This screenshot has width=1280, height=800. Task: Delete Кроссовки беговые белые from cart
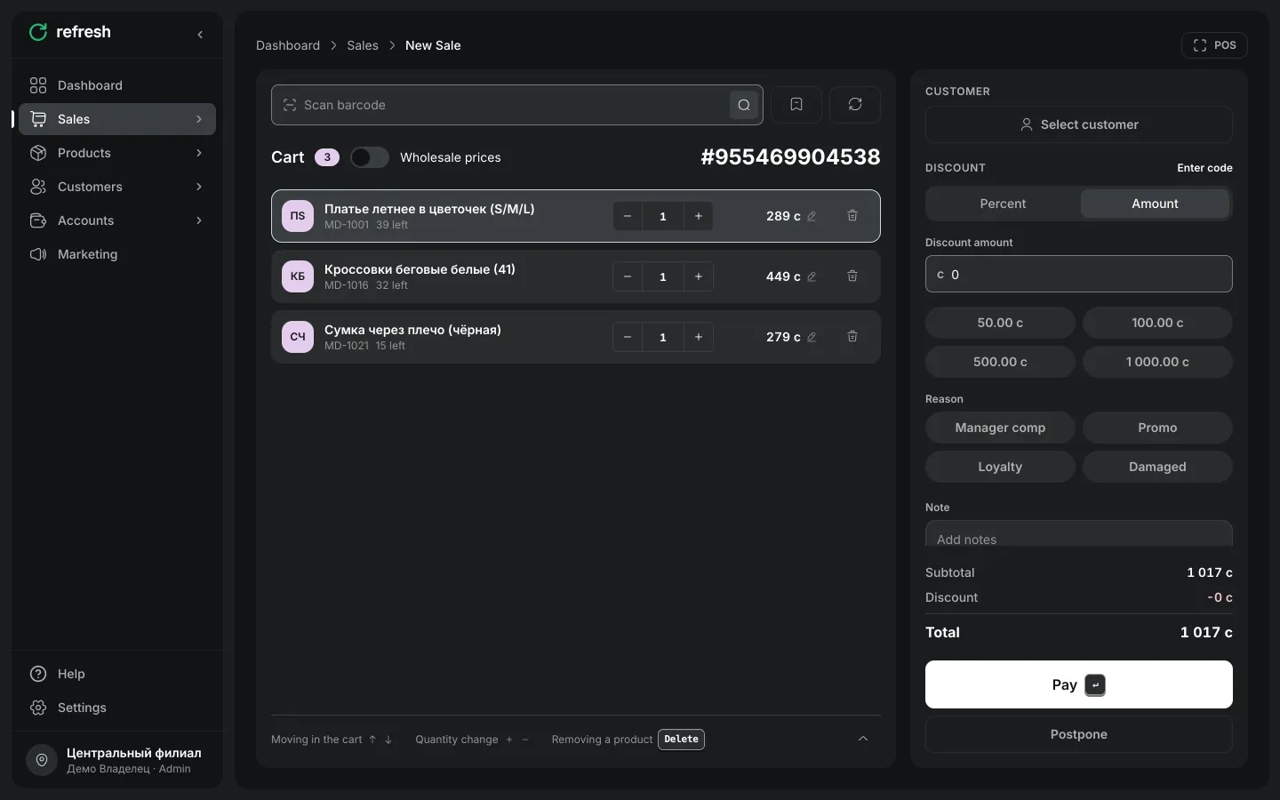(852, 276)
